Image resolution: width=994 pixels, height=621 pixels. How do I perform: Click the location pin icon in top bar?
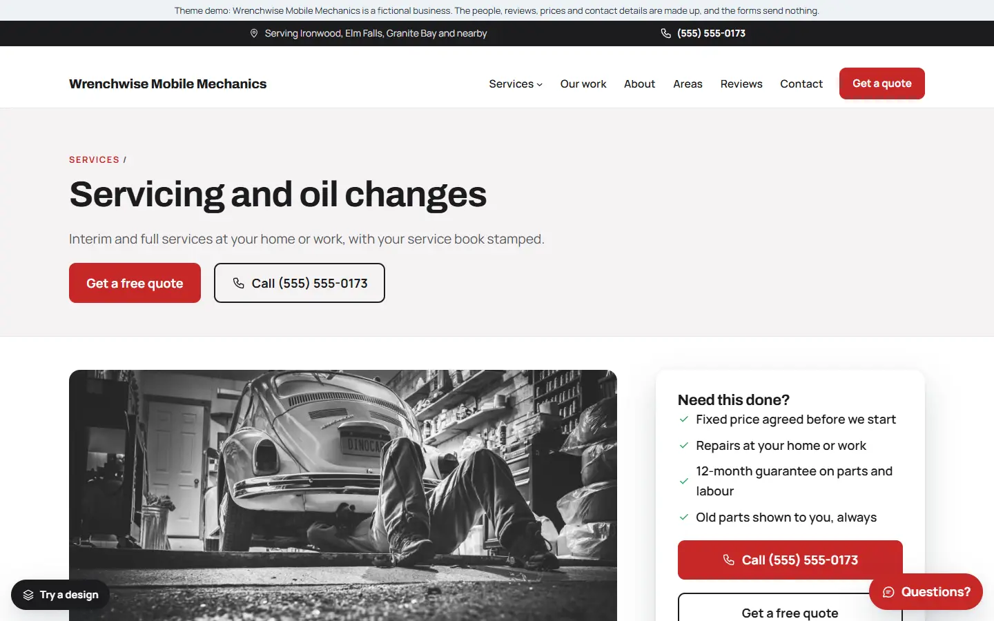click(x=254, y=33)
